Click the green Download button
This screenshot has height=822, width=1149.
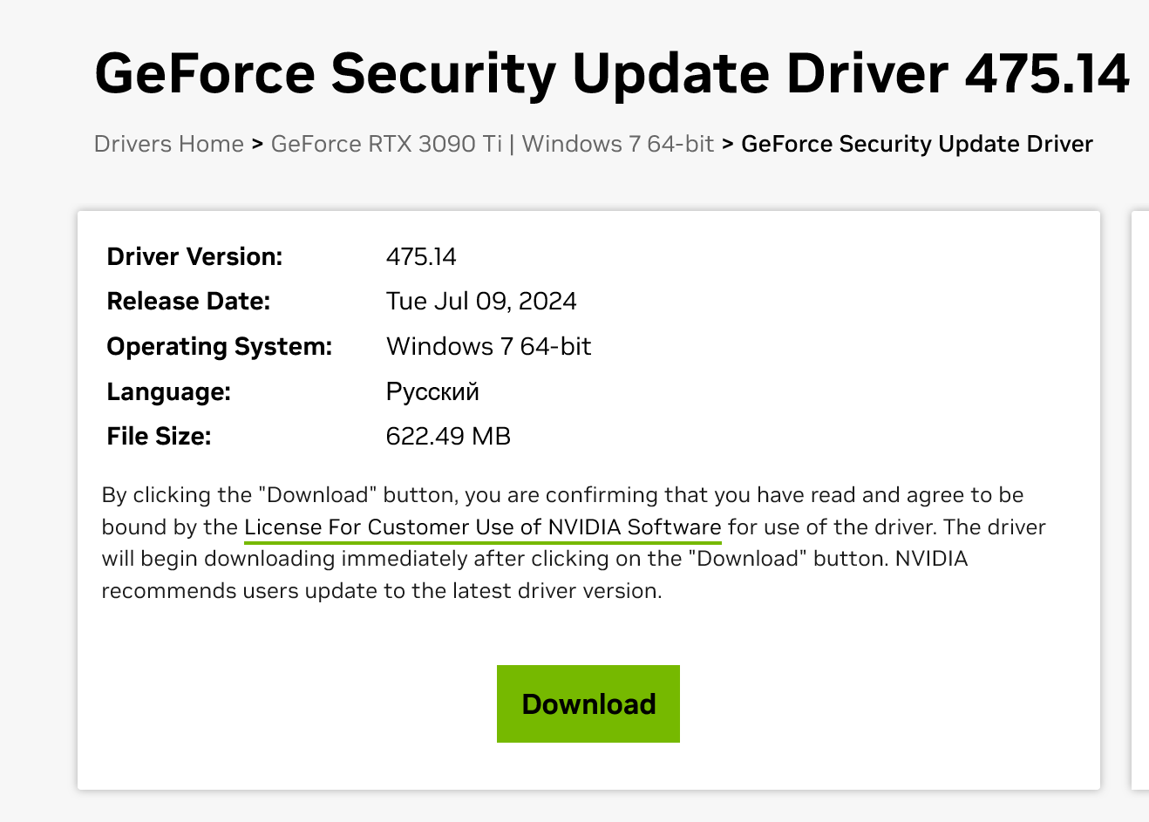point(588,703)
